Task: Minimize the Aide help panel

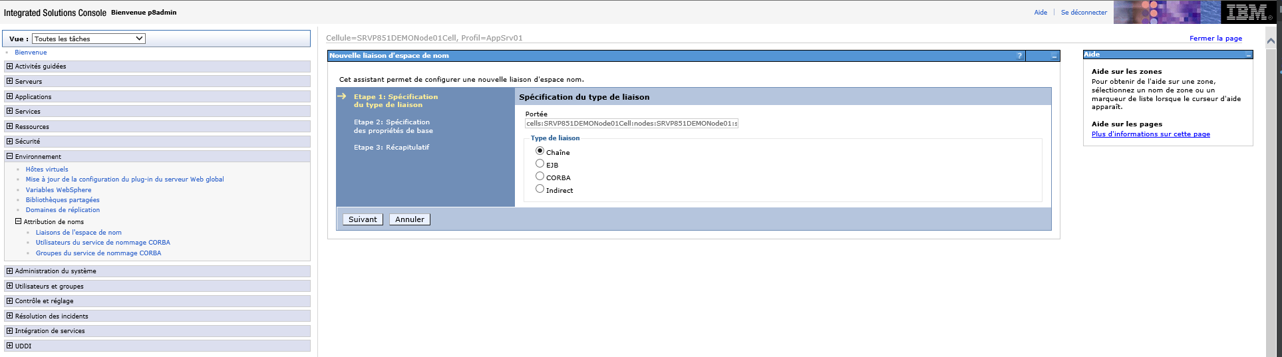Action: pos(1248,55)
